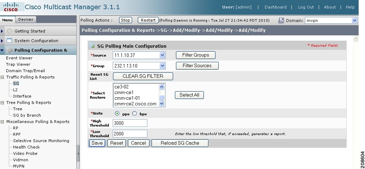
Task: Restart the polling daemon
Action: 148,20
